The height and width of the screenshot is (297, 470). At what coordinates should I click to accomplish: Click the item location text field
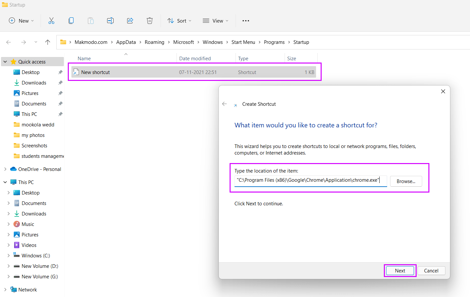click(x=310, y=180)
